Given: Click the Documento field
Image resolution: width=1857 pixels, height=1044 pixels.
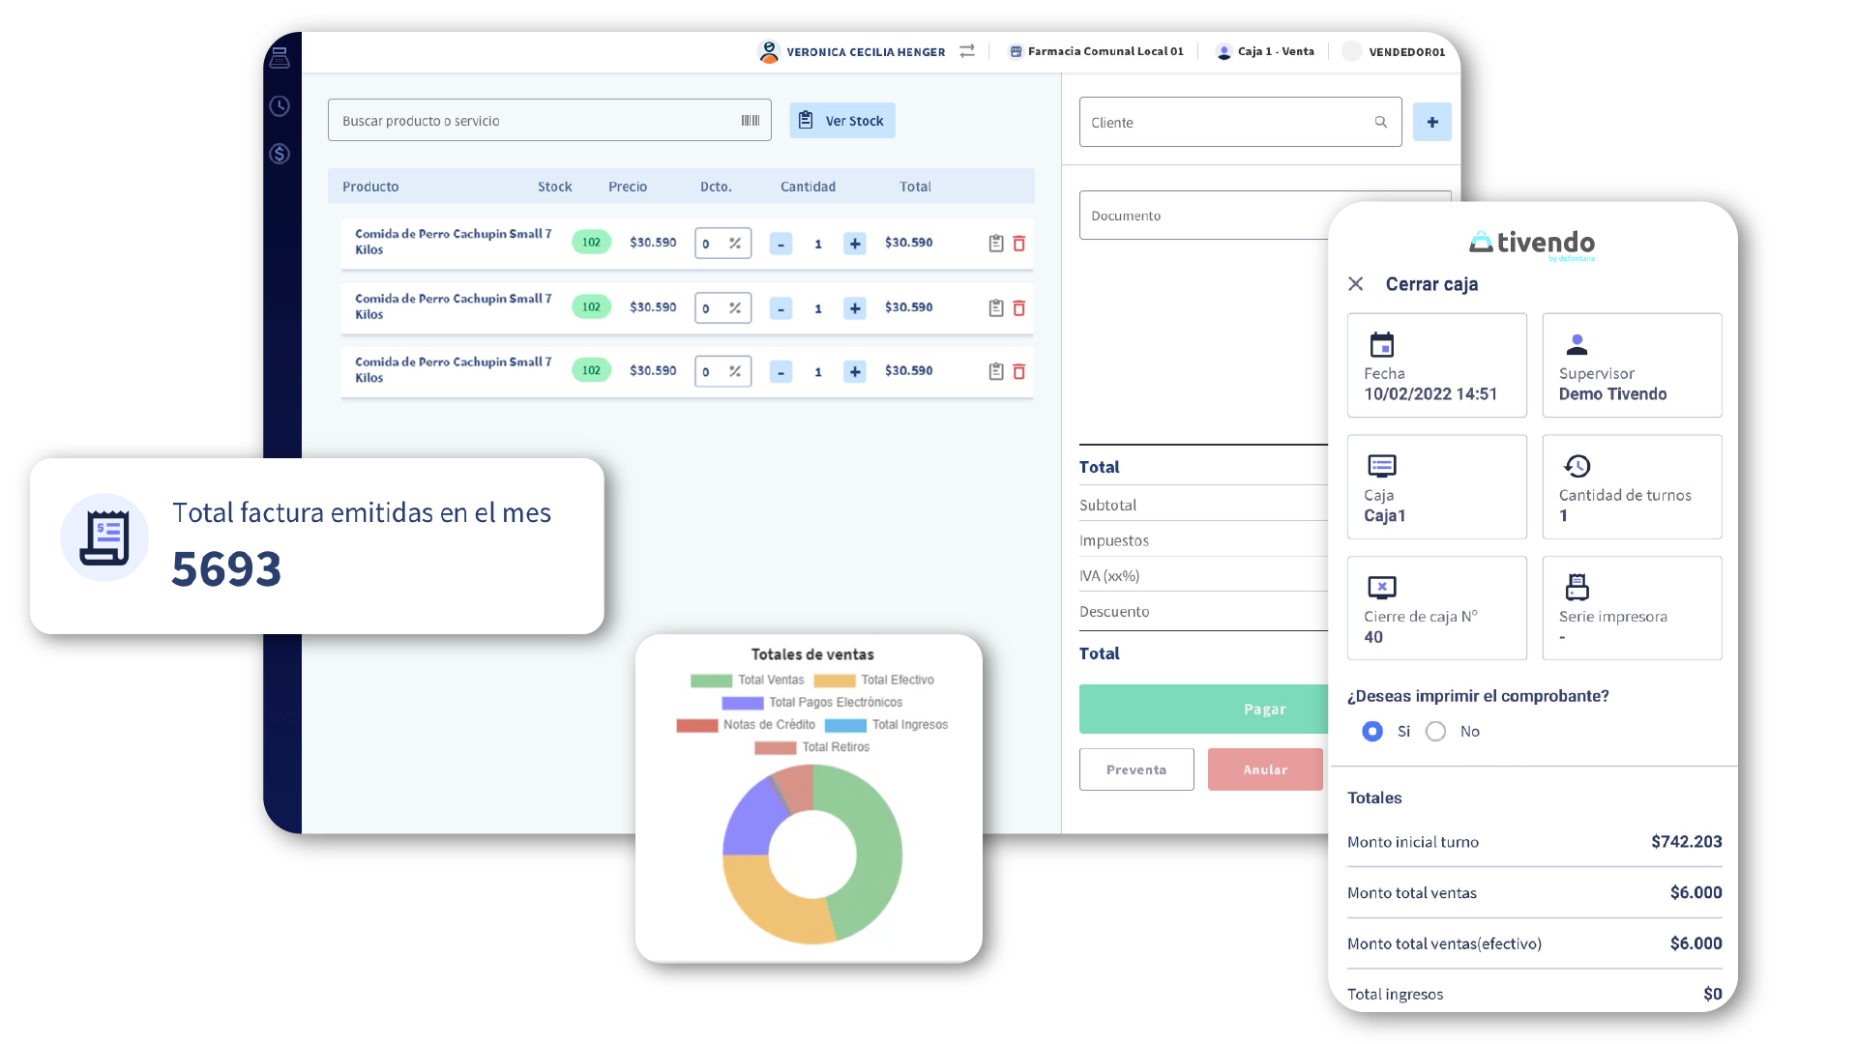Looking at the screenshot, I should pos(1204,216).
